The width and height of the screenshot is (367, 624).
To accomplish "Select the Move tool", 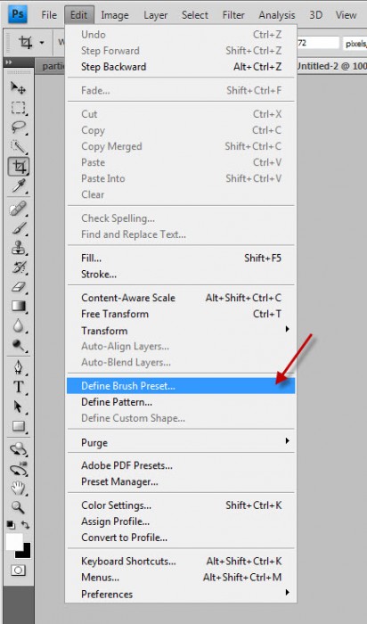I will click(x=18, y=88).
